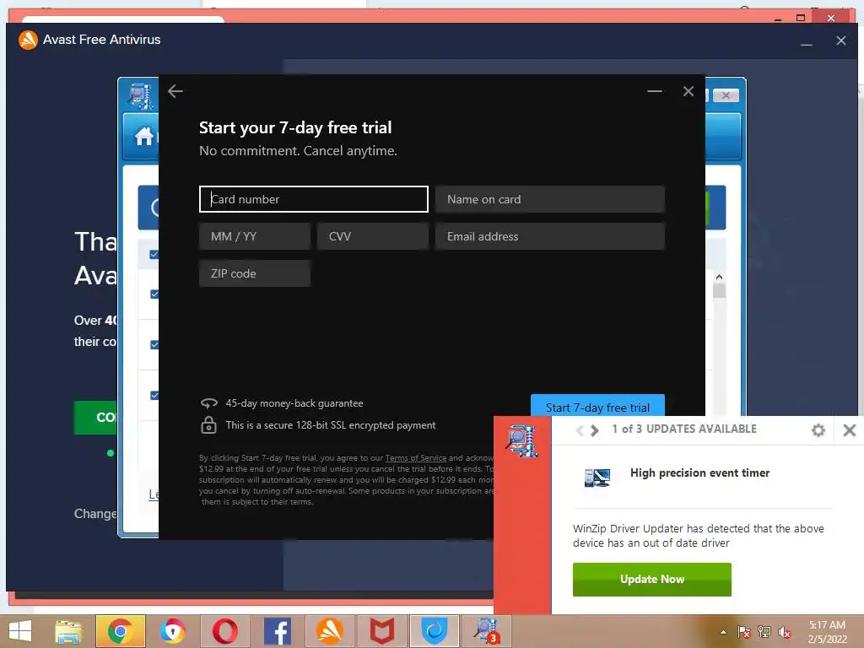864x648 pixels.
Task: Open WinZip Driver Updater taskbar icon
Action: 486,631
